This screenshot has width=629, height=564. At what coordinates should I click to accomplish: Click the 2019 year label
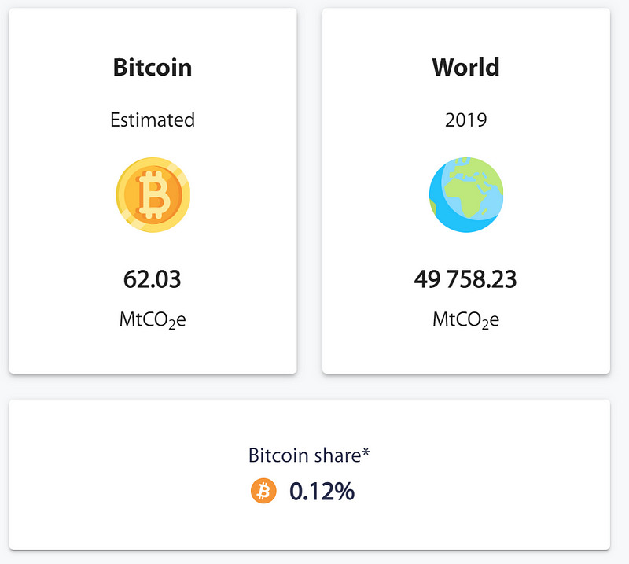pyautogui.click(x=465, y=120)
